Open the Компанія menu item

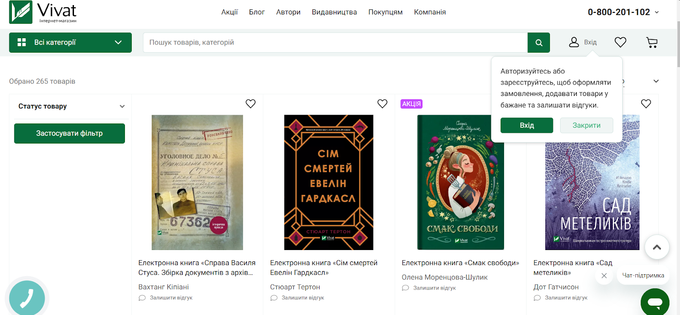[430, 12]
